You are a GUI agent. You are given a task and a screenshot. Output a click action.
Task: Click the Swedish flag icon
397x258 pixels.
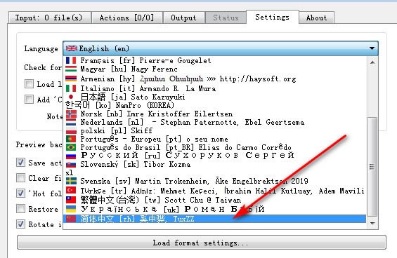(x=71, y=181)
